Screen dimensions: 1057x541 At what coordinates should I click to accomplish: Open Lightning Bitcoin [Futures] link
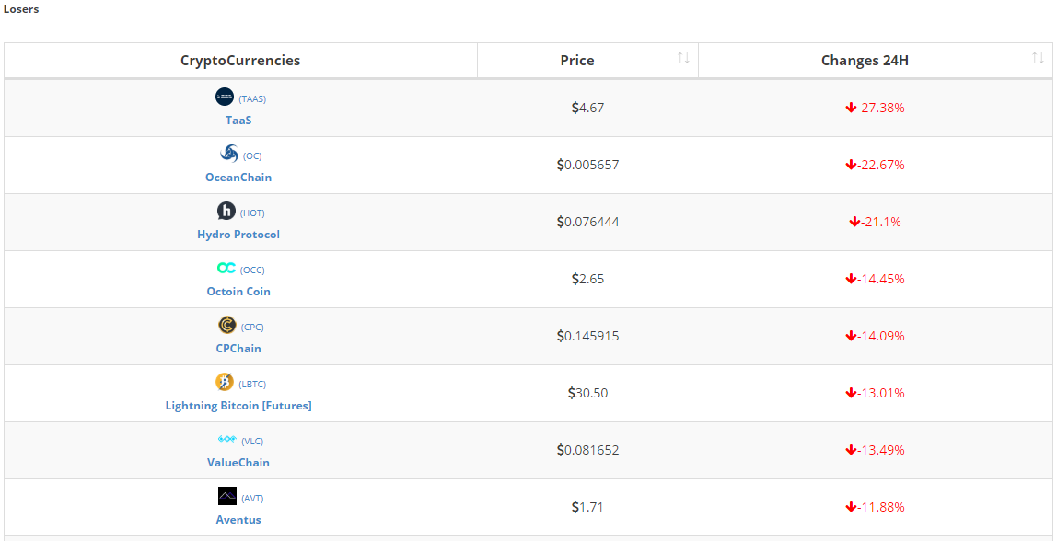tap(238, 406)
